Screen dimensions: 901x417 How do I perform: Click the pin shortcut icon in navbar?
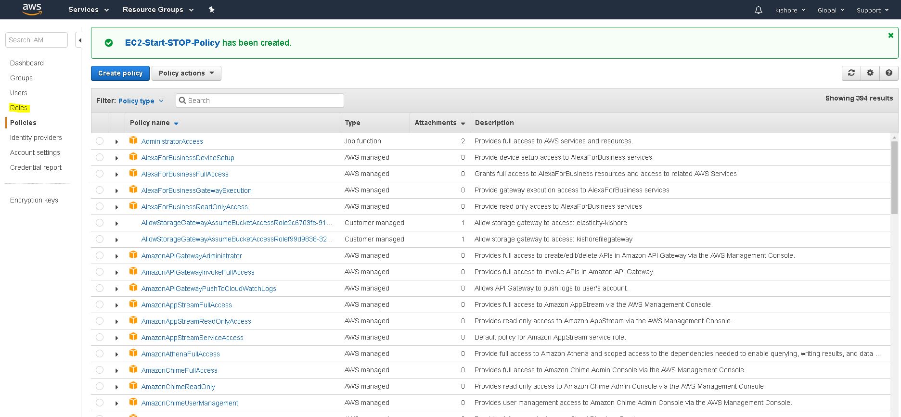pyautogui.click(x=211, y=10)
